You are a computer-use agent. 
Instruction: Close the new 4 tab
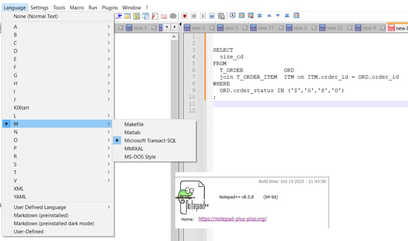pyautogui.click(x=383, y=28)
